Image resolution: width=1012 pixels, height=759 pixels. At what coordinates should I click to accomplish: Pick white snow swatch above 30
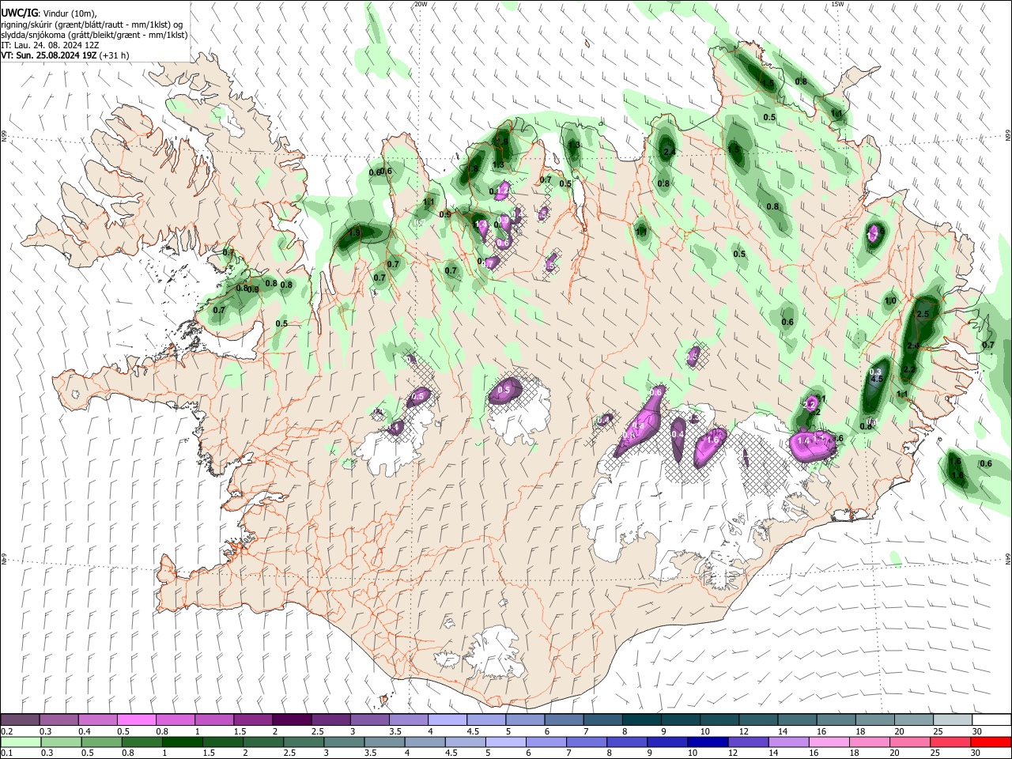click(991, 720)
